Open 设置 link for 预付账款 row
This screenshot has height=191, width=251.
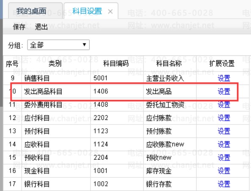pyautogui.click(x=224, y=131)
